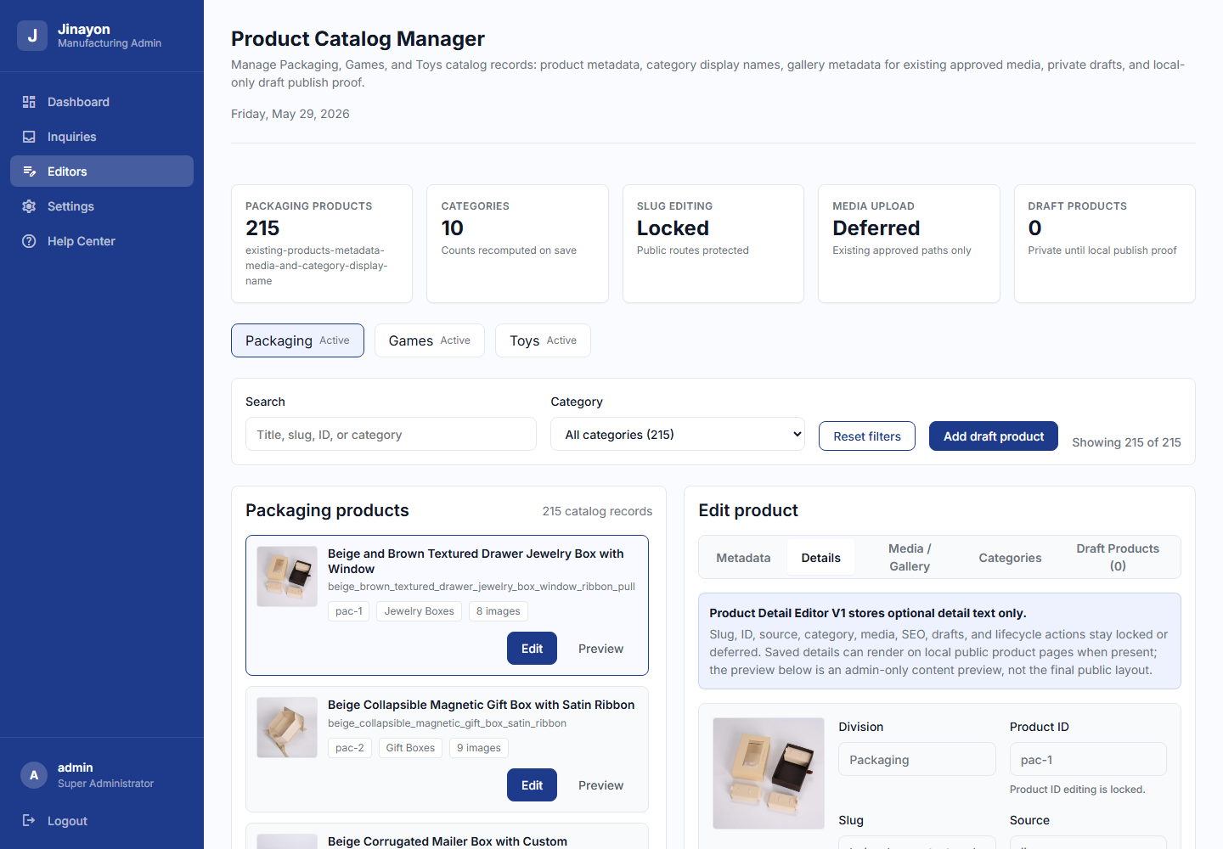The image size is (1223, 849).
Task: Click the Help Center question mark icon
Action: click(x=29, y=241)
